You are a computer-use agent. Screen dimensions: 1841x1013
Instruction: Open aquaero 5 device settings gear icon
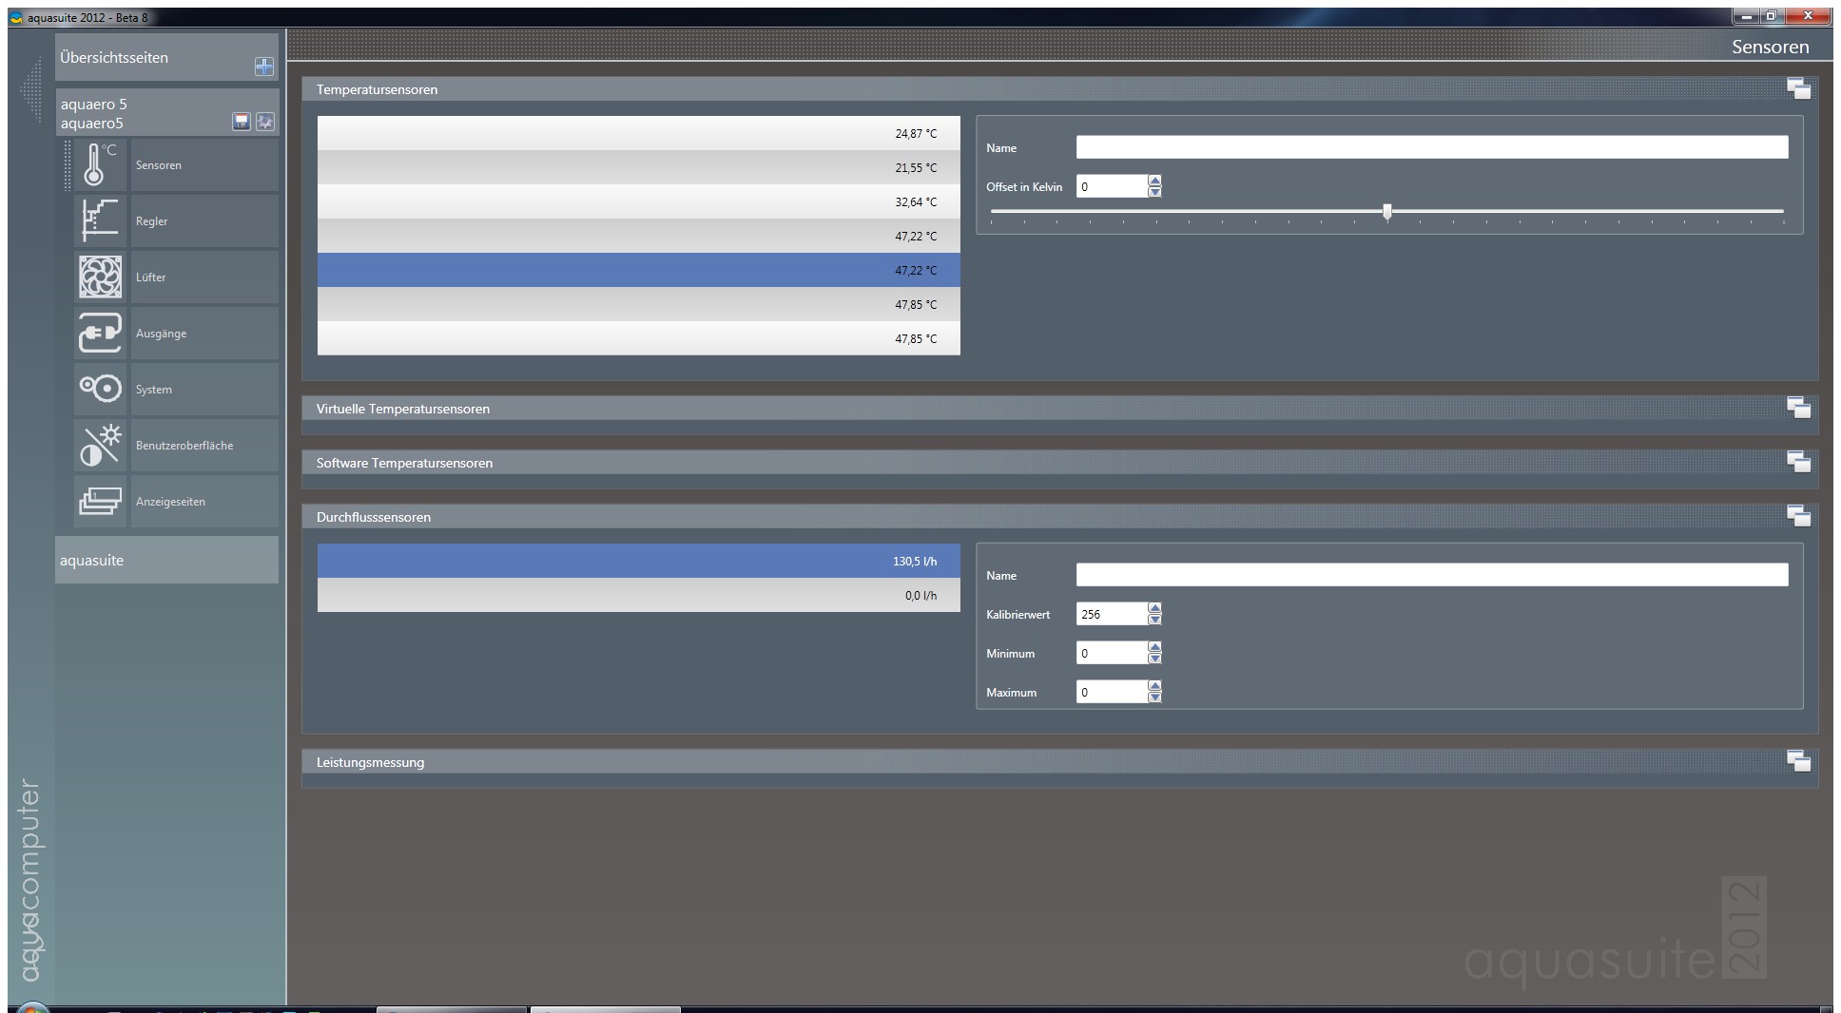(x=265, y=122)
